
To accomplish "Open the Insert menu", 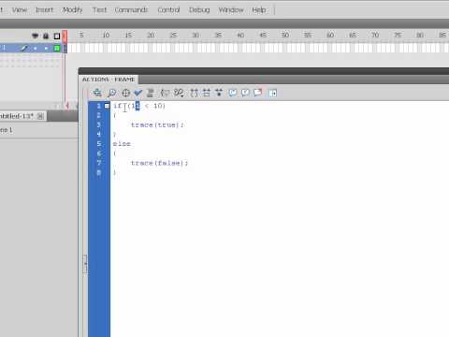I will (44, 10).
